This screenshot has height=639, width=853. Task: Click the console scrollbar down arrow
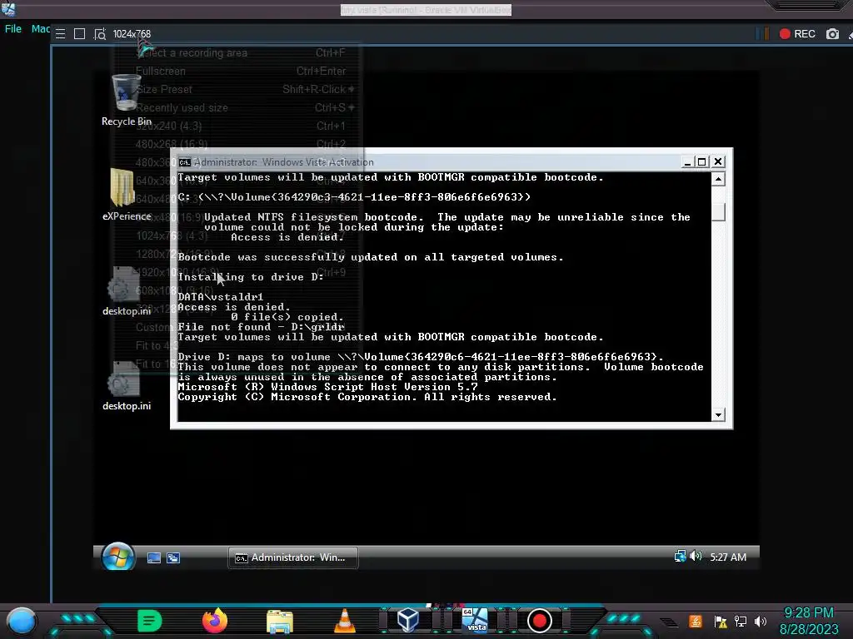pyautogui.click(x=718, y=414)
